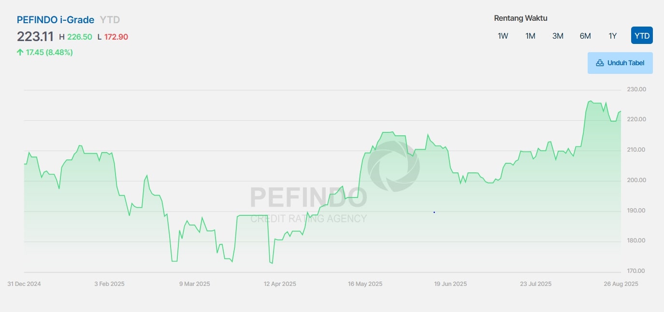Click the 26 Aug 2025 date label
Viewport: 664px width, 312px height.
click(621, 284)
